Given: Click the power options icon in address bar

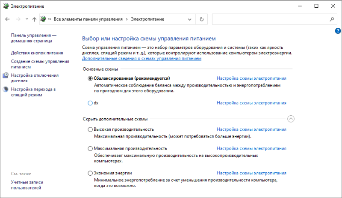Looking at the screenshot, I should pos(43,19).
